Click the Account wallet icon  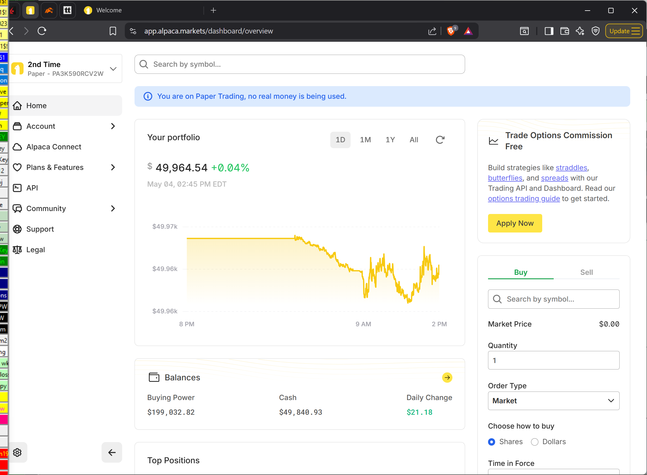tap(17, 126)
